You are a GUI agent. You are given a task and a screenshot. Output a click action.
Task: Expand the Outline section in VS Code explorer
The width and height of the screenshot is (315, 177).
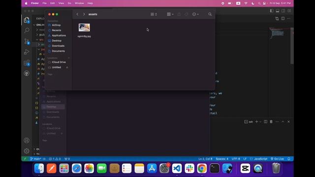(34, 149)
